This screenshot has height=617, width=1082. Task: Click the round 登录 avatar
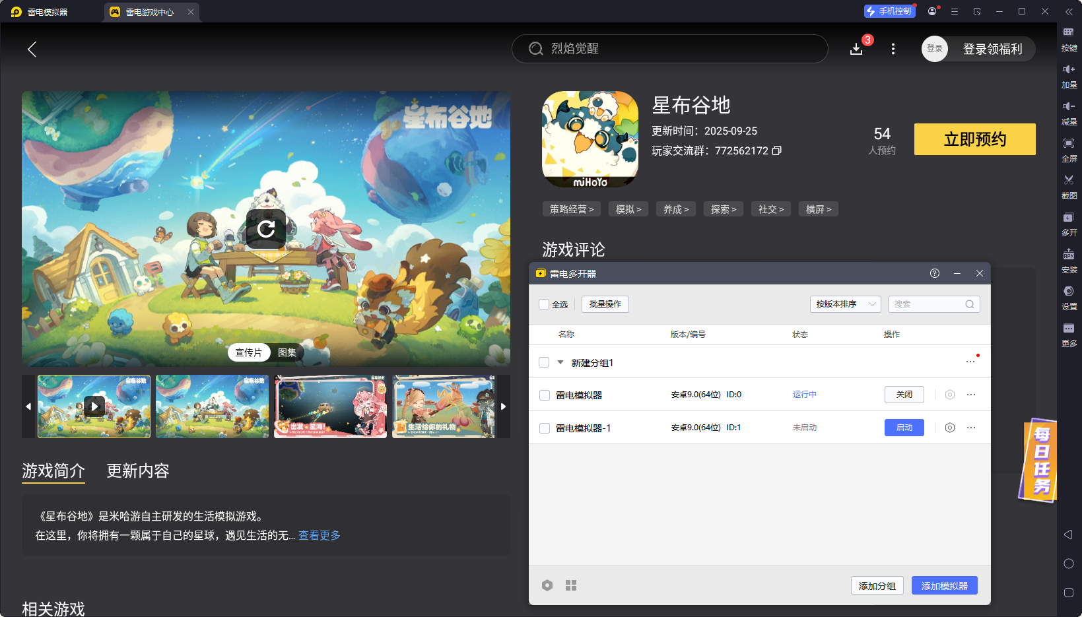935,49
